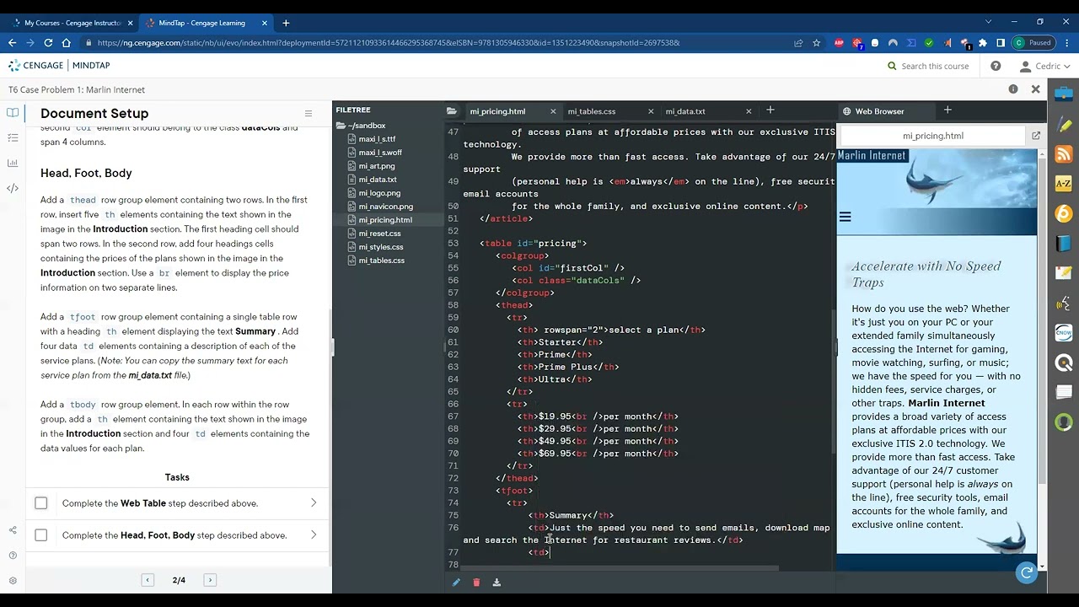Select the mi_pricing.html editor tab

click(x=498, y=111)
